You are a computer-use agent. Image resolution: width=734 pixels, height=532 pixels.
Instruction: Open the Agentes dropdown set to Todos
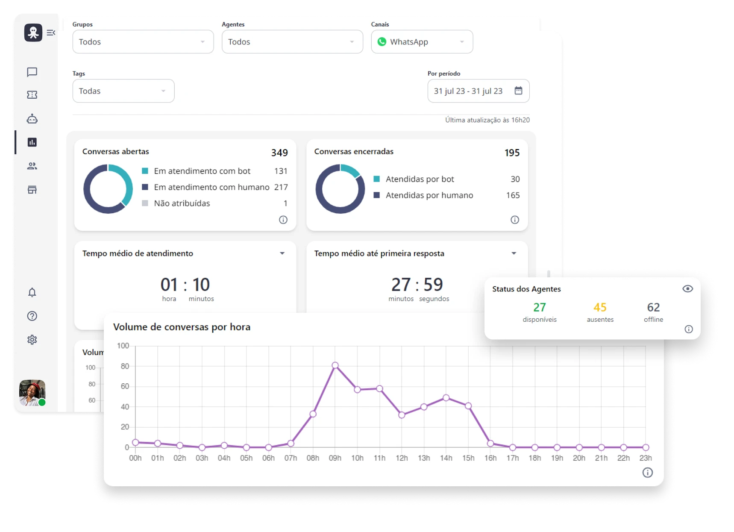[292, 42]
